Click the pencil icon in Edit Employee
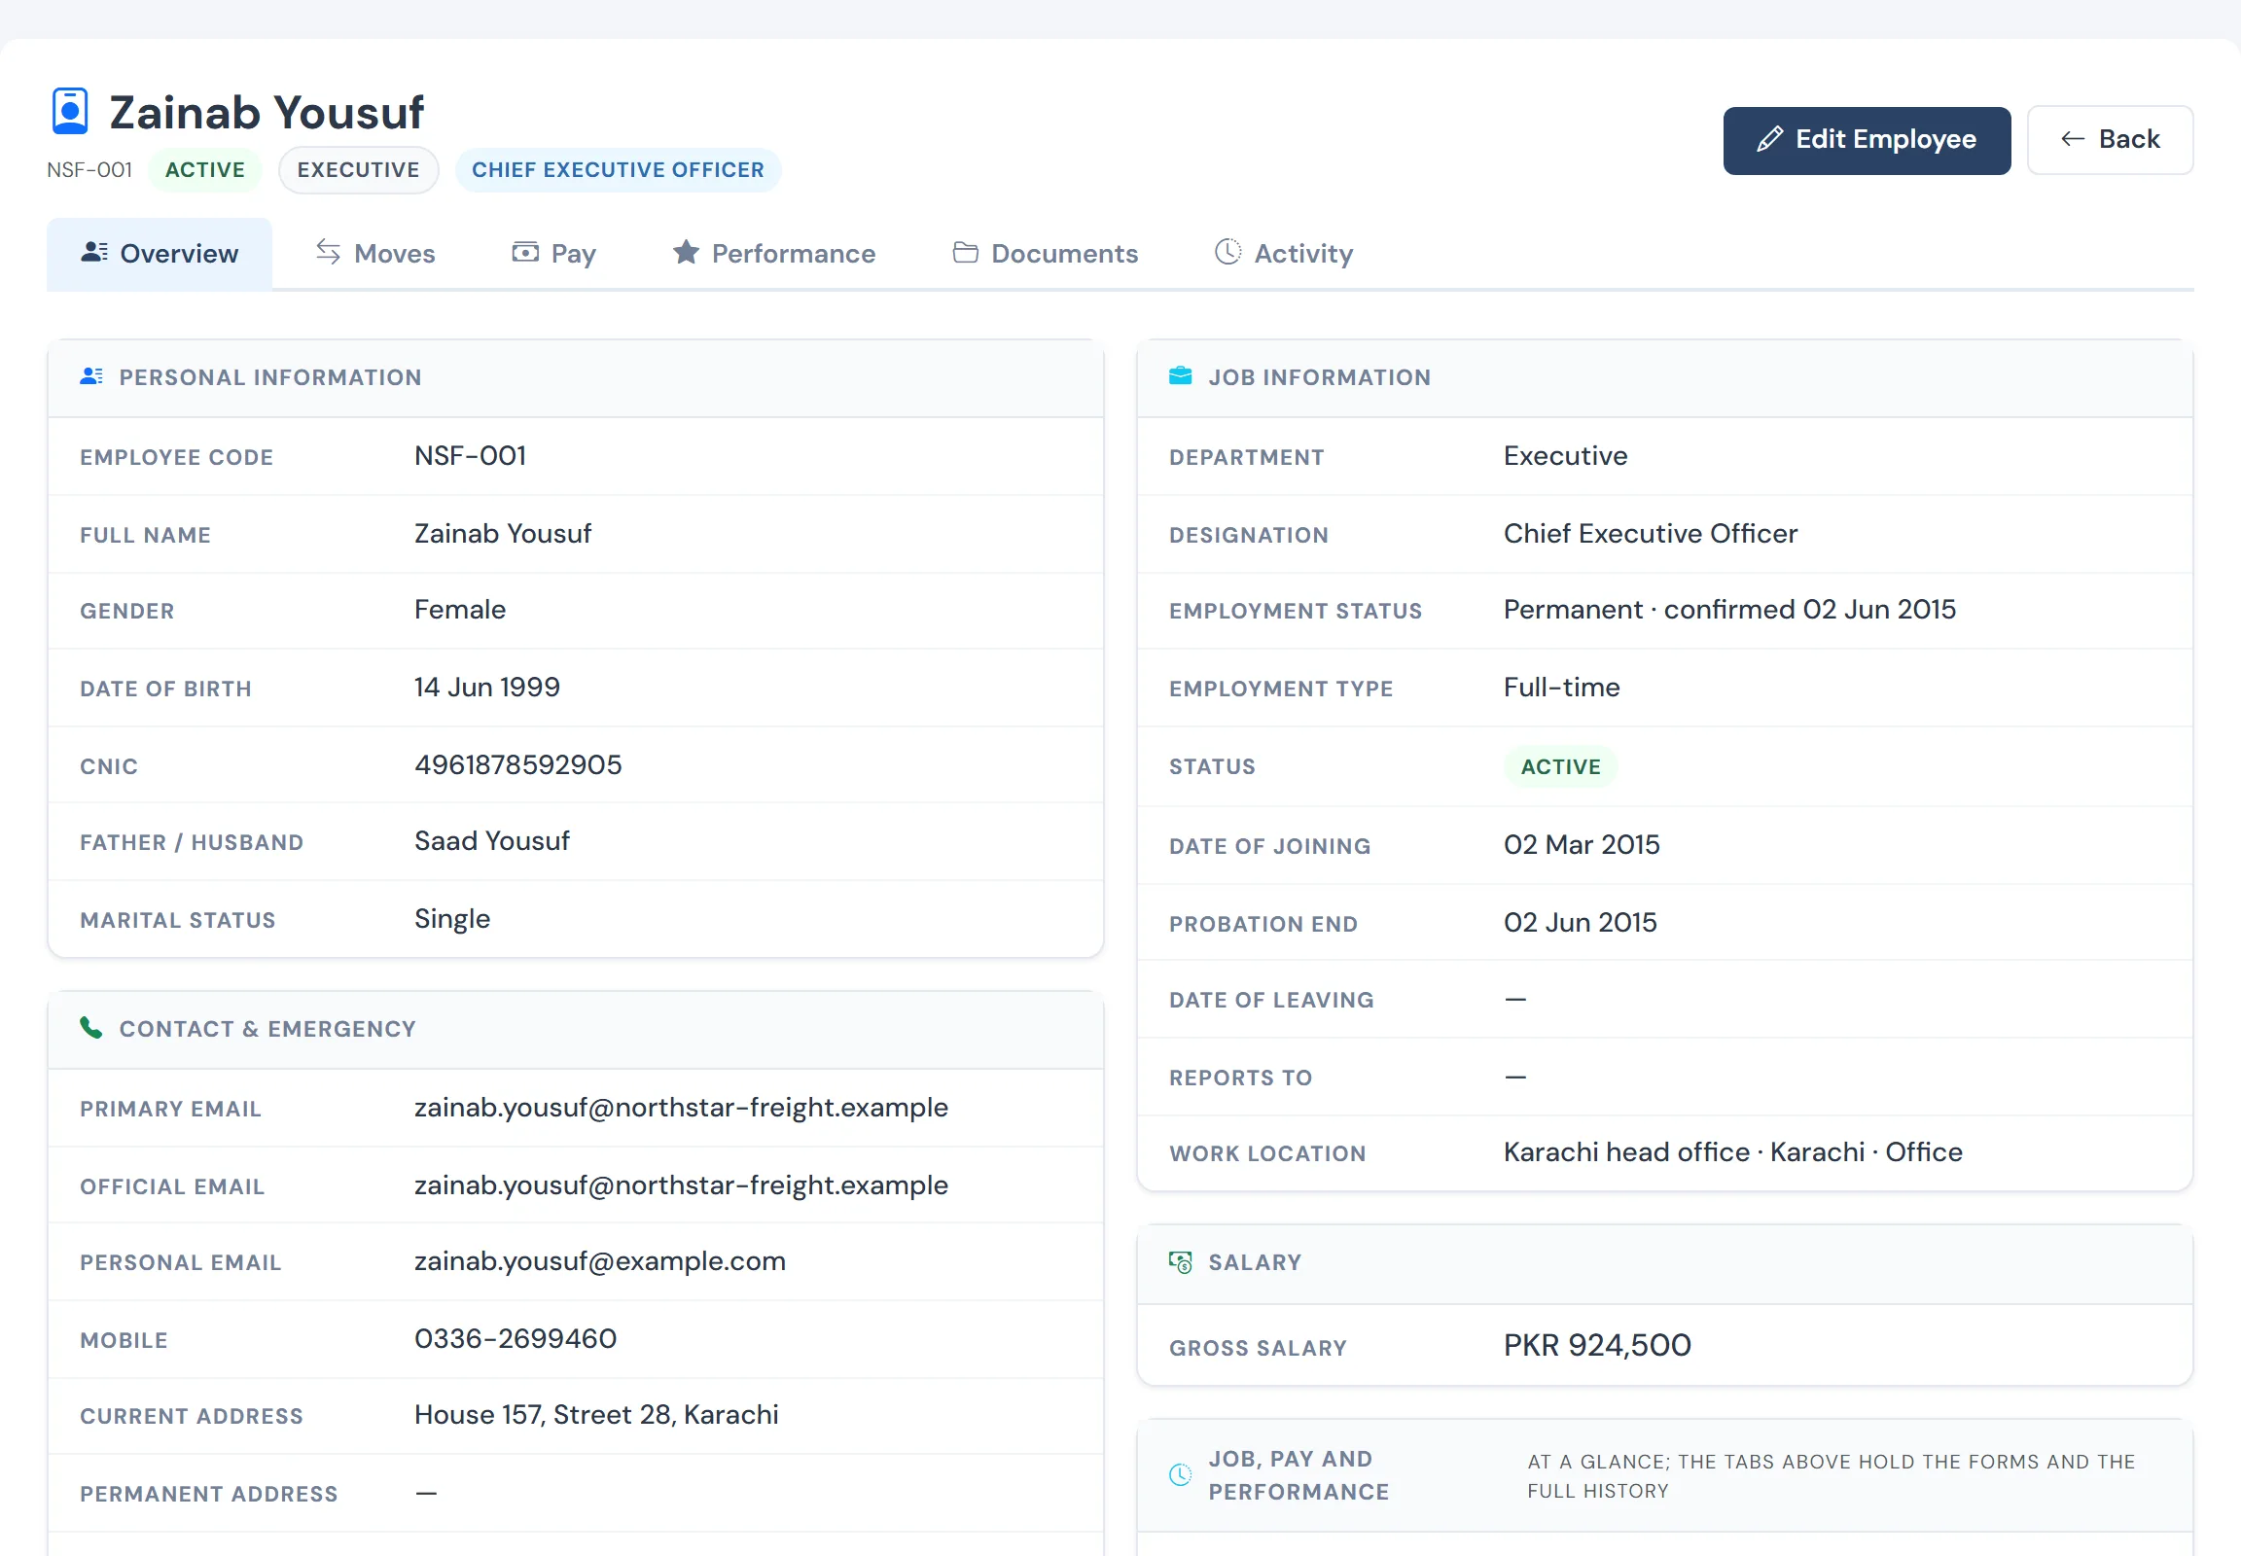2241x1556 pixels. pyautogui.click(x=1769, y=139)
